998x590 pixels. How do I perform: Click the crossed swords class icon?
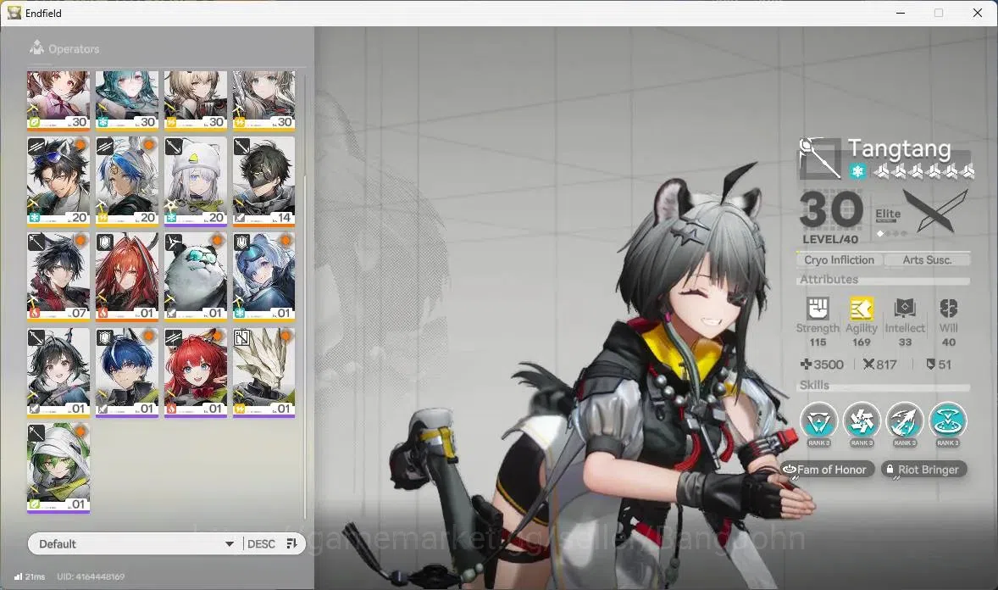935,212
